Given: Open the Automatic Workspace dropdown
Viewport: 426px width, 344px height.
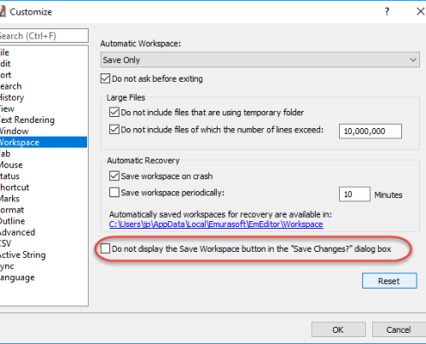Looking at the screenshot, I should point(260,59).
